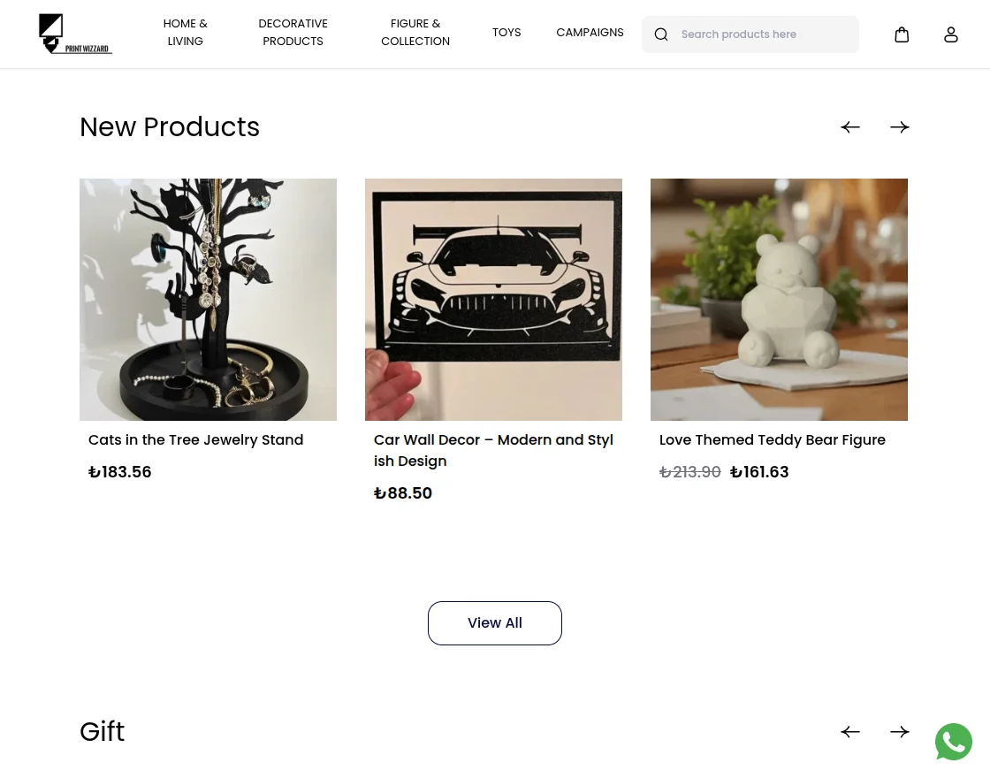
Task: Browse DECORATIVE PRODUCTS category
Action: 293,32
